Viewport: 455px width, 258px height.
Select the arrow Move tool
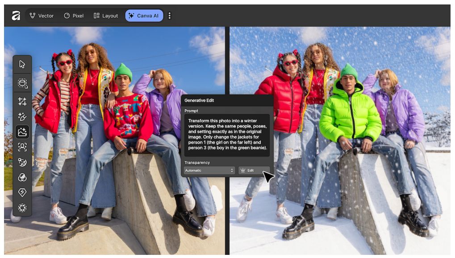click(22, 65)
